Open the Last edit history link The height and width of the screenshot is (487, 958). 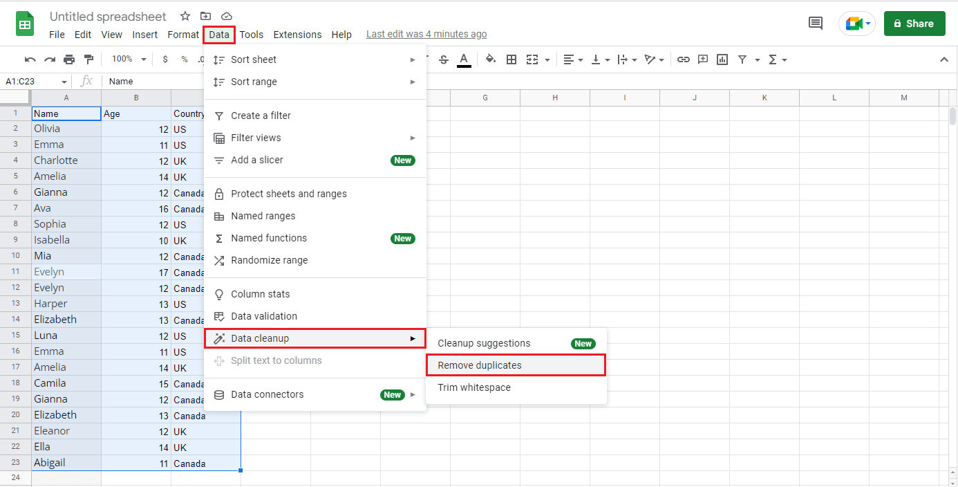(426, 34)
